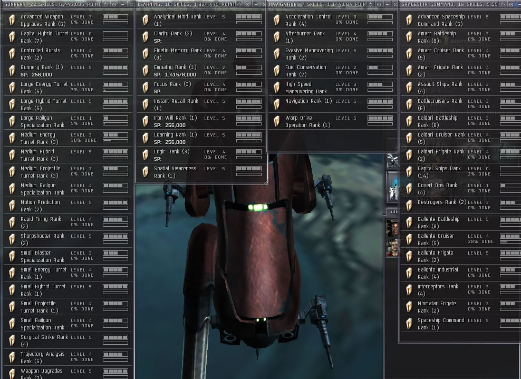Select the Spaceship Command window title bar
The height and width of the screenshot is (379, 521).
460,4
